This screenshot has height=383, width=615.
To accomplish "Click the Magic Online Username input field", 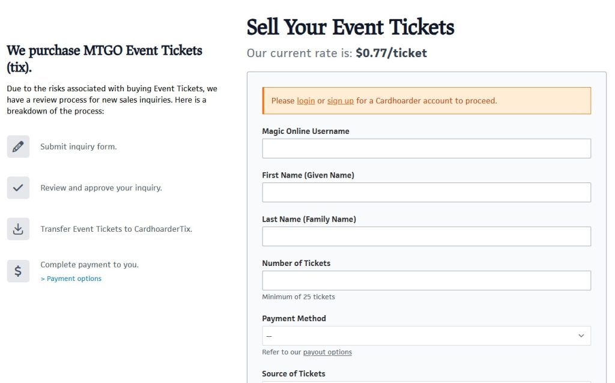I will pyautogui.click(x=426, y=148).
